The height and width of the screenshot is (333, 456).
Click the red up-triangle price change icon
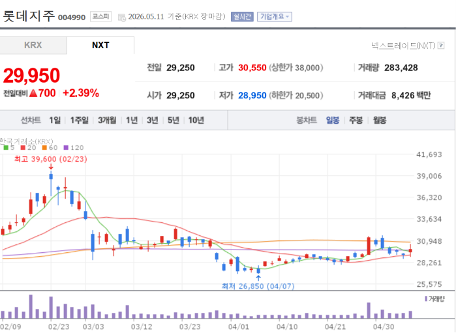[x=33, y=93]
